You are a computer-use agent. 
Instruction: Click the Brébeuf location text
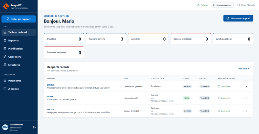click(154, 95)
